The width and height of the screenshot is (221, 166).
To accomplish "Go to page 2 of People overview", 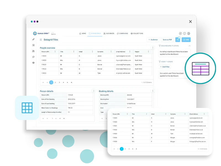I will pyautogui.click(x=55, y=82).
